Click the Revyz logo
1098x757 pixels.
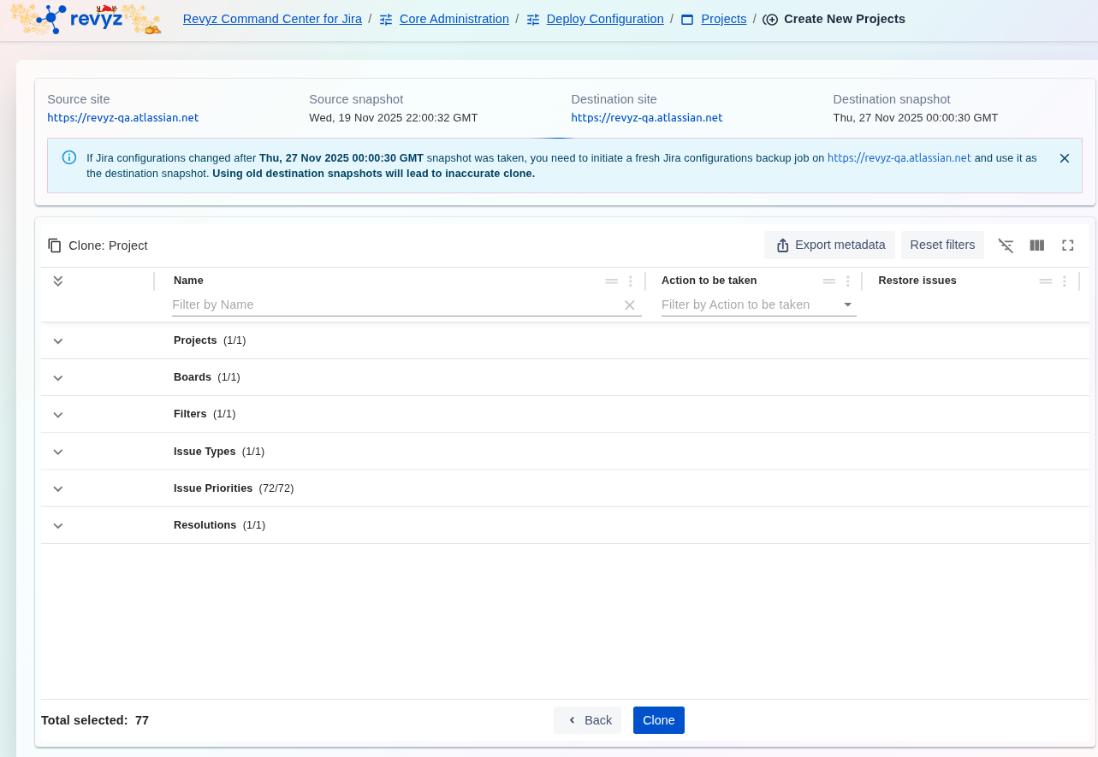[x=85, y=19]
